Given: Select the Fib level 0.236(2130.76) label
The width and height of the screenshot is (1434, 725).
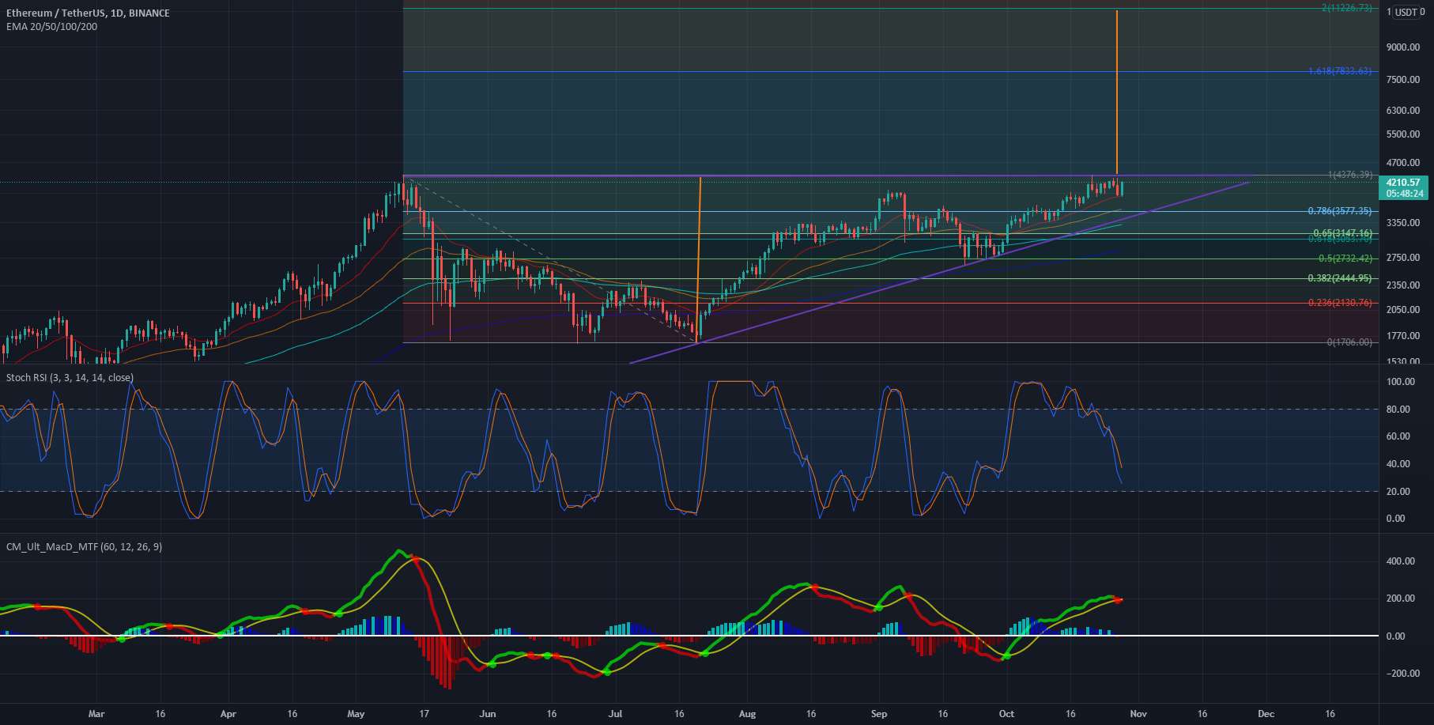Looking at the screenshot, I should tap(1341, 303).
